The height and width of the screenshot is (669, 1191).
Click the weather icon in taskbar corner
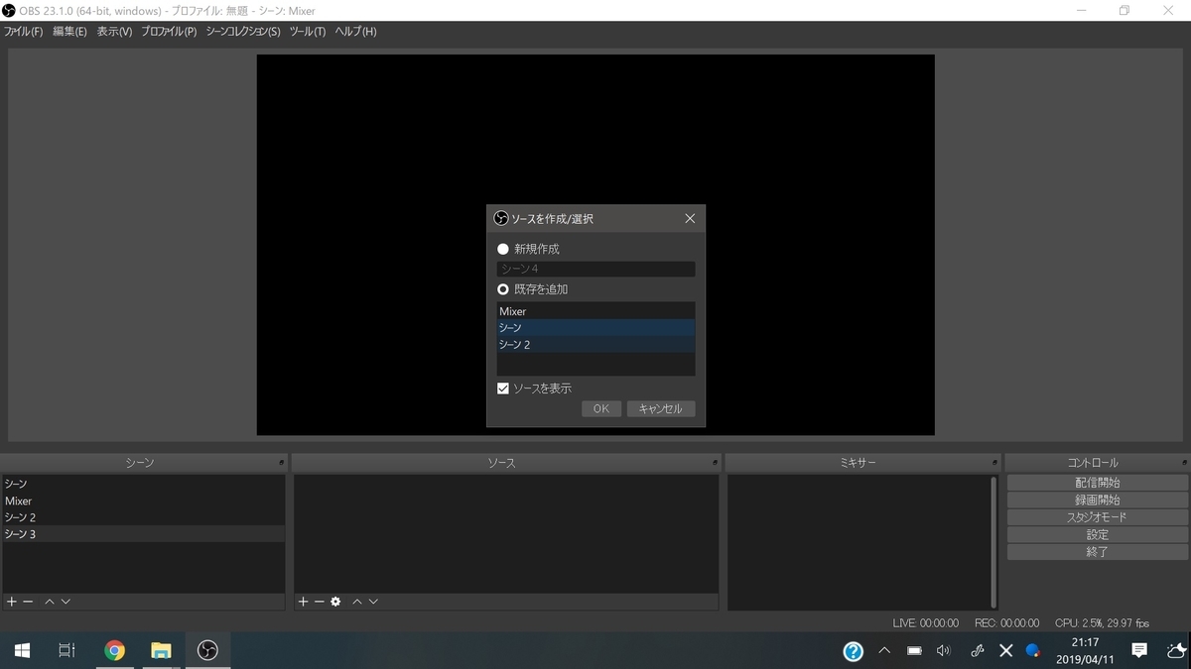(1175, 651)
